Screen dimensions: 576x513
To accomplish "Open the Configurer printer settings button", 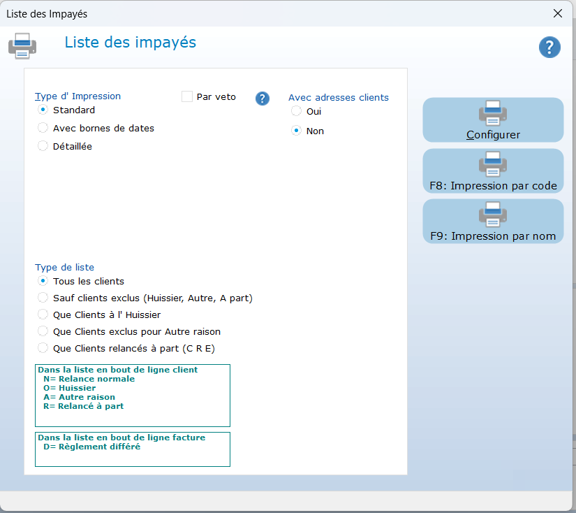I will [493, 120].
